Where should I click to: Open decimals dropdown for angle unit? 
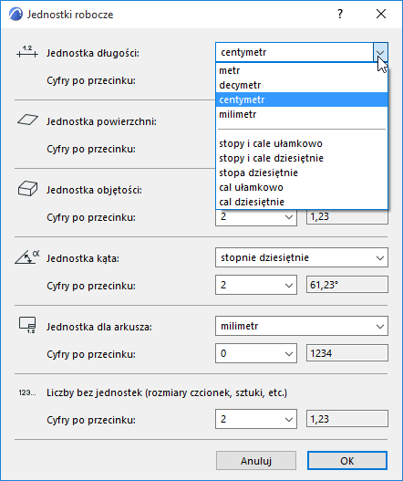[256, 285]
